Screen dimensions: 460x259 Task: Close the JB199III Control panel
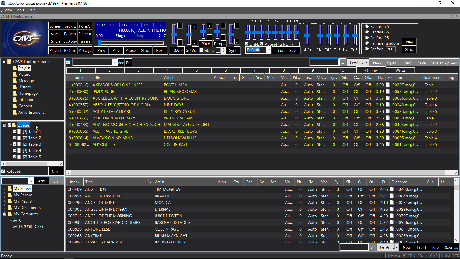pos(457,16)
